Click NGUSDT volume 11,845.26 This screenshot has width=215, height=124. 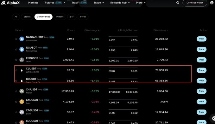(161, 49)
